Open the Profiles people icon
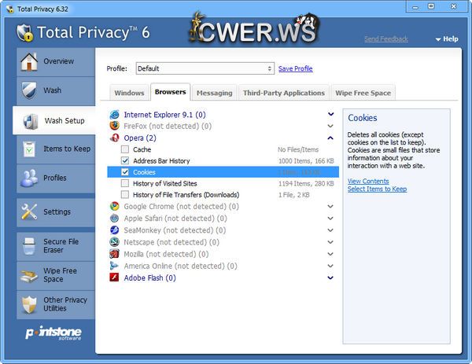This screenshot has width=472, height=364. [29, 178]
